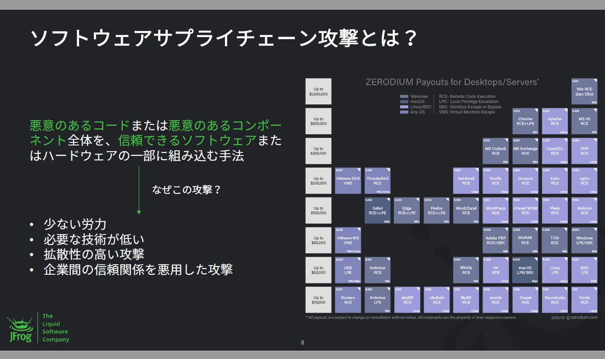605x359 pixels.
Task: Click the Word/Excel RCE cell
Action: 466,211
